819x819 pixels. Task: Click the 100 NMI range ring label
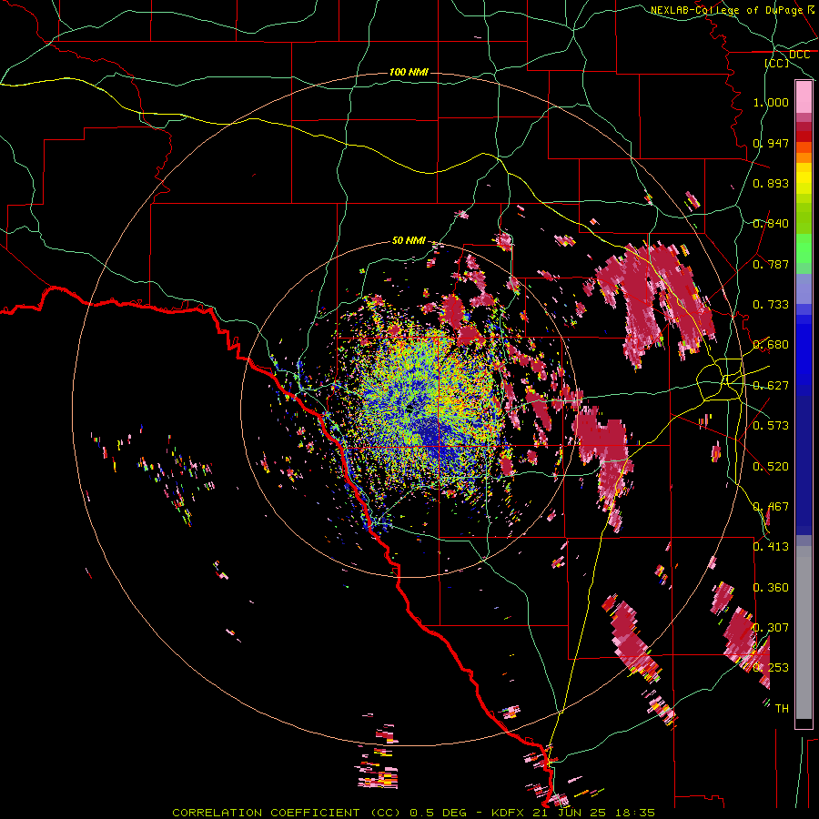[409, 72]
